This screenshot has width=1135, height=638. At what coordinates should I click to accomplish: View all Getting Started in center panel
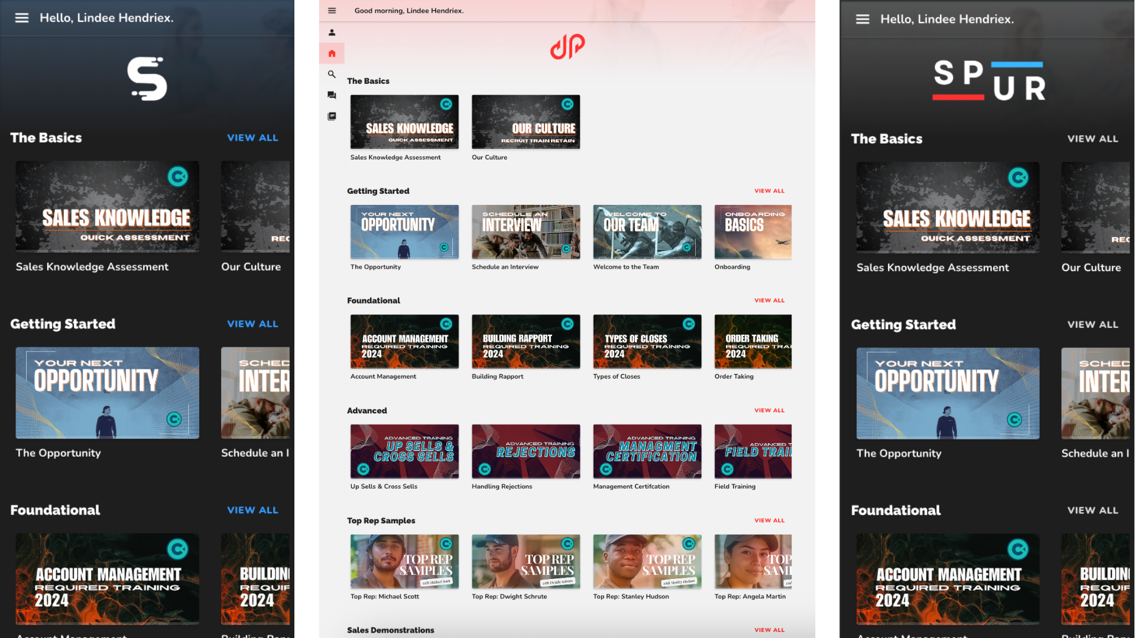click(x=769, y=191)
